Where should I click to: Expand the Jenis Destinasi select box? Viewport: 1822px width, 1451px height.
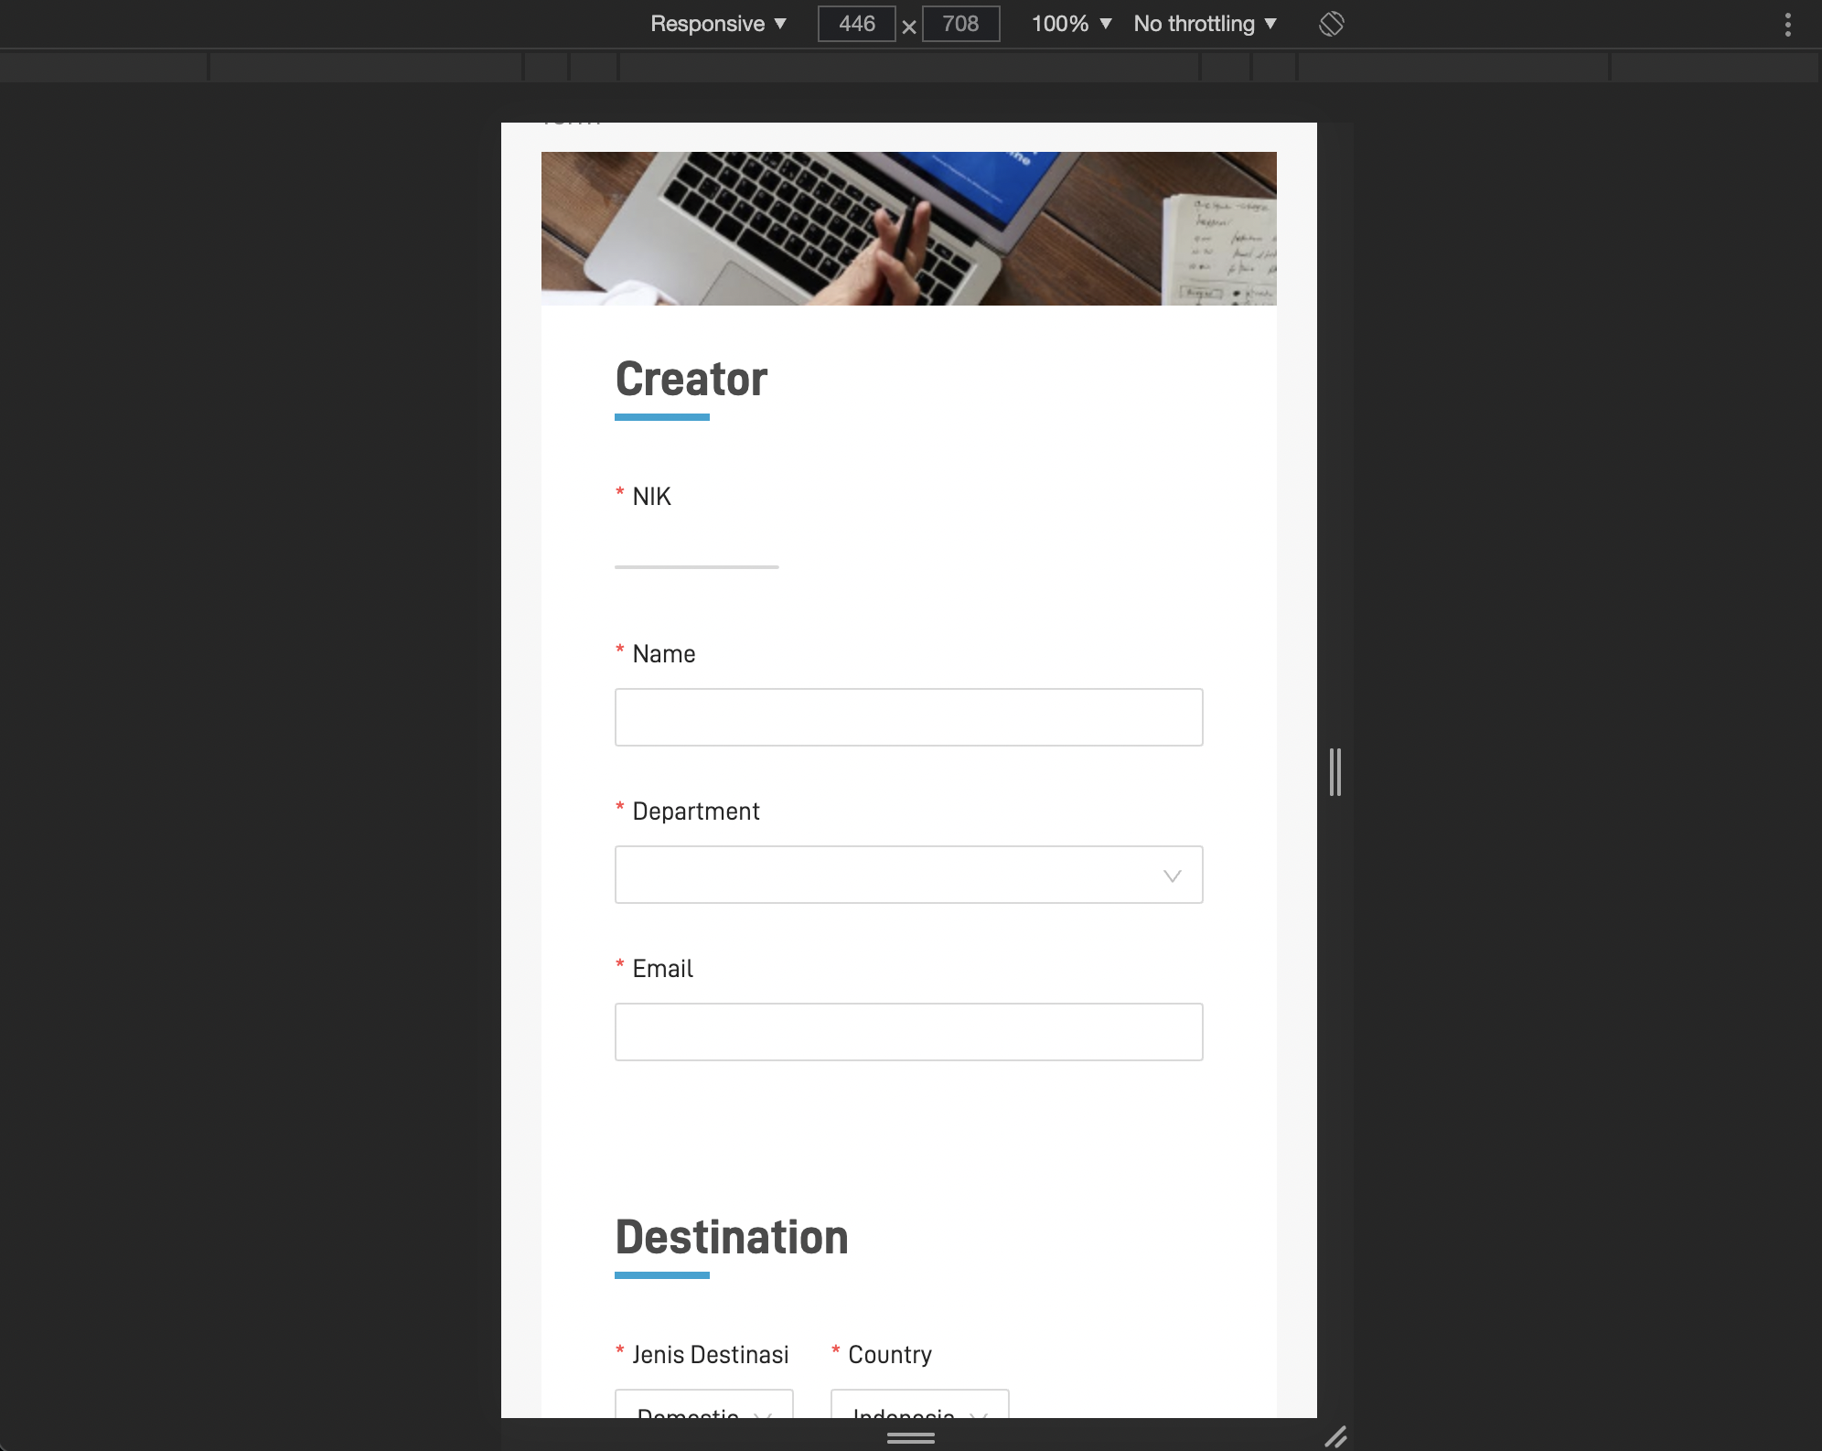[703, 1405]
